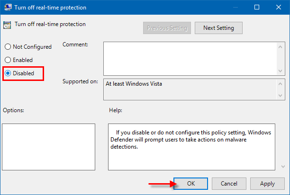290x195 pixels.
Task: Choose the Enabled radio button
Action: [8, 60]
